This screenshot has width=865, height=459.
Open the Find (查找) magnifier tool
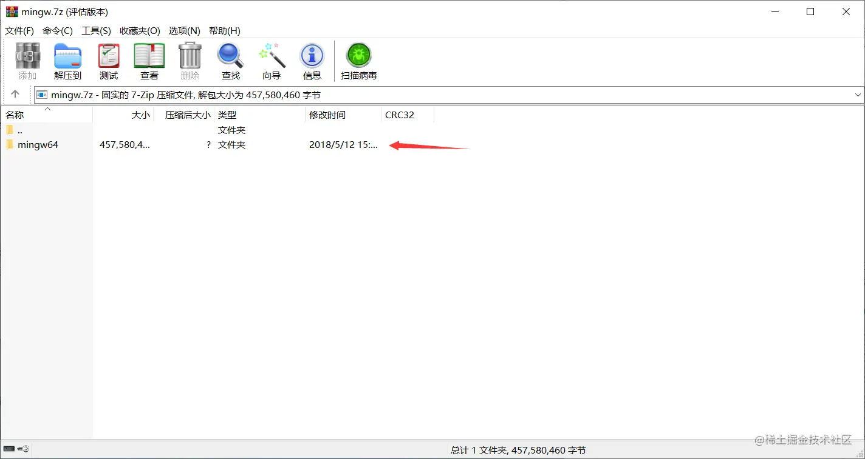click(231, 61)
